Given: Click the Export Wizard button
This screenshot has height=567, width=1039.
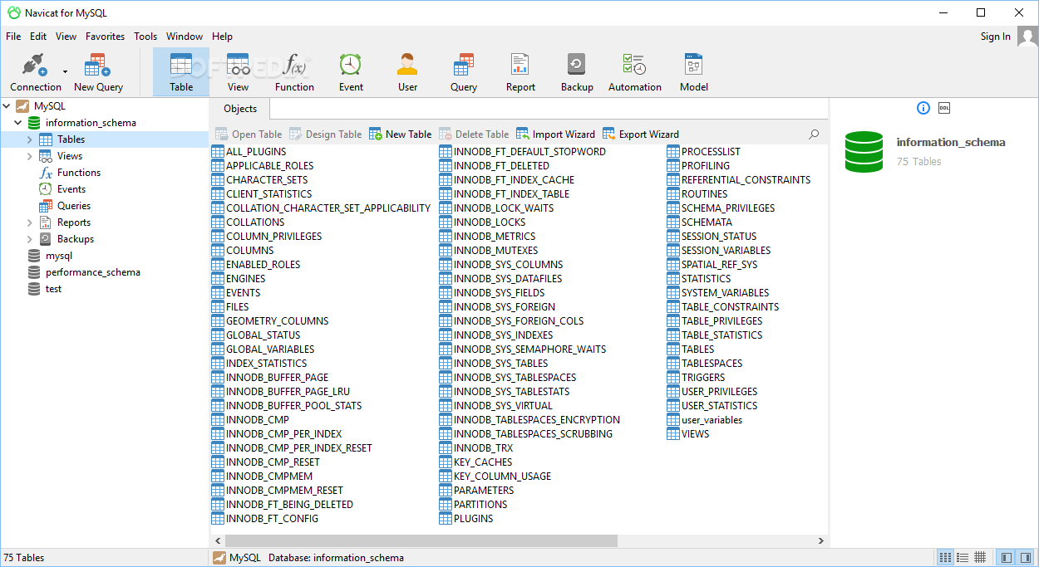Looking at the screenshot, I should pyautogui.click(x=641, y=134).
